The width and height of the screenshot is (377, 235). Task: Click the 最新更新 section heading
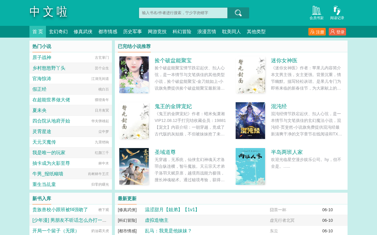pos(127,199)
